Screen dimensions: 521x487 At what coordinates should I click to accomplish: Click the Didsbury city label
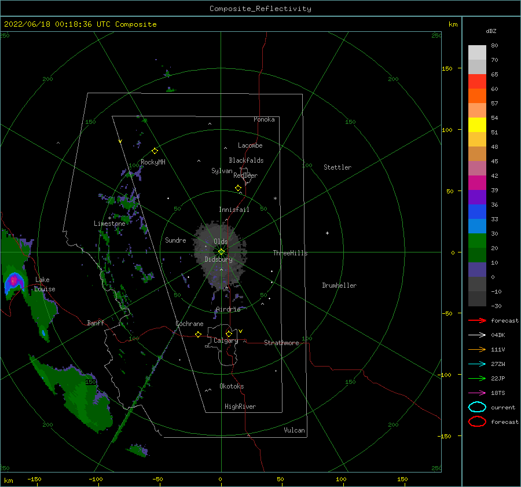pyautogui.click(x=218, y=259)
